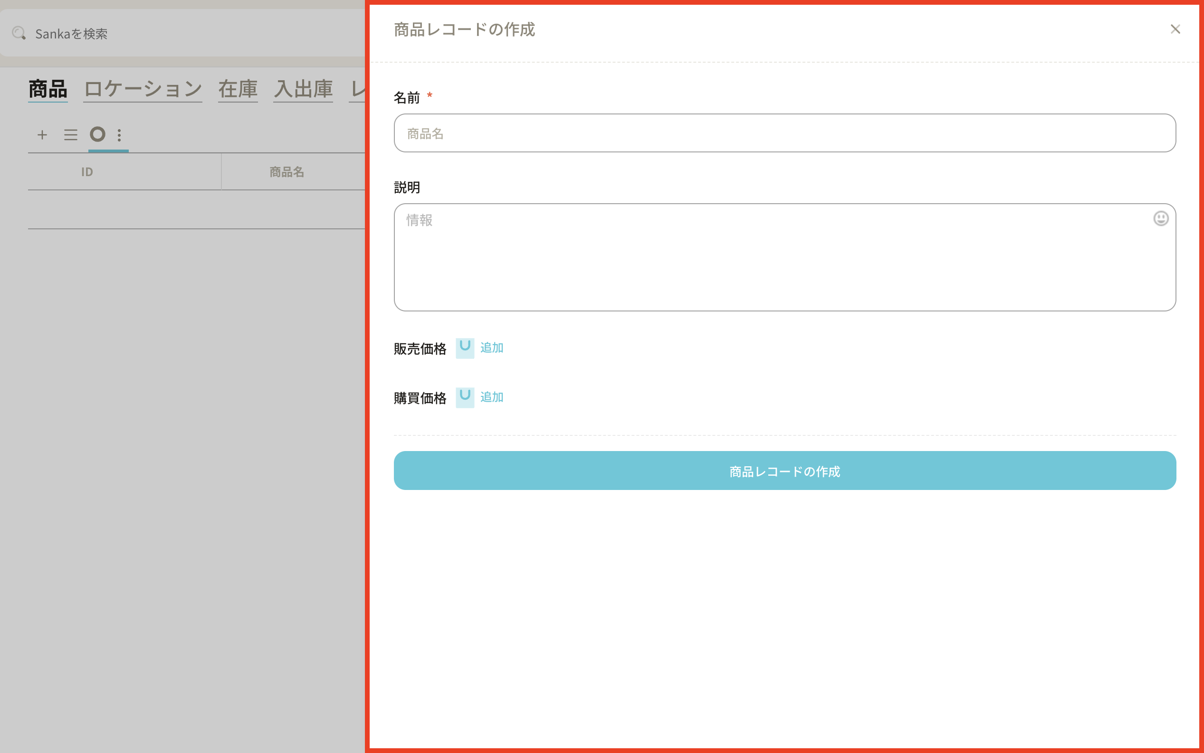The width and height of the screenshot is (1204, 753).
Task: Select the 商品 tab
Action: click(48, 89)
